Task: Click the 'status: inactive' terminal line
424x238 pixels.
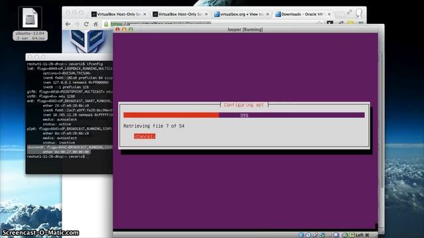Action: point(59,143)
